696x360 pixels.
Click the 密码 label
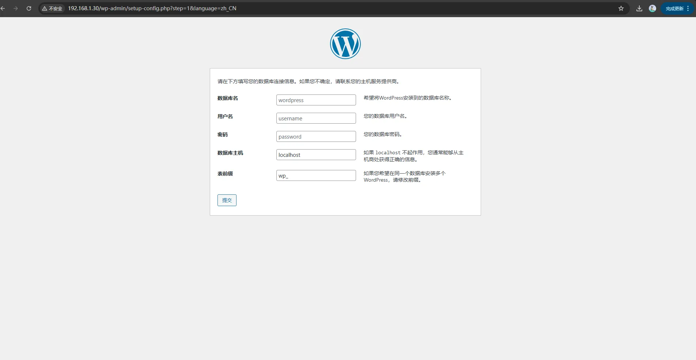(223, 135)
